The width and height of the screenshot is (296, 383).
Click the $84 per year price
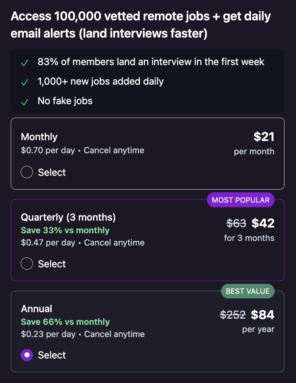click(263, 314)
